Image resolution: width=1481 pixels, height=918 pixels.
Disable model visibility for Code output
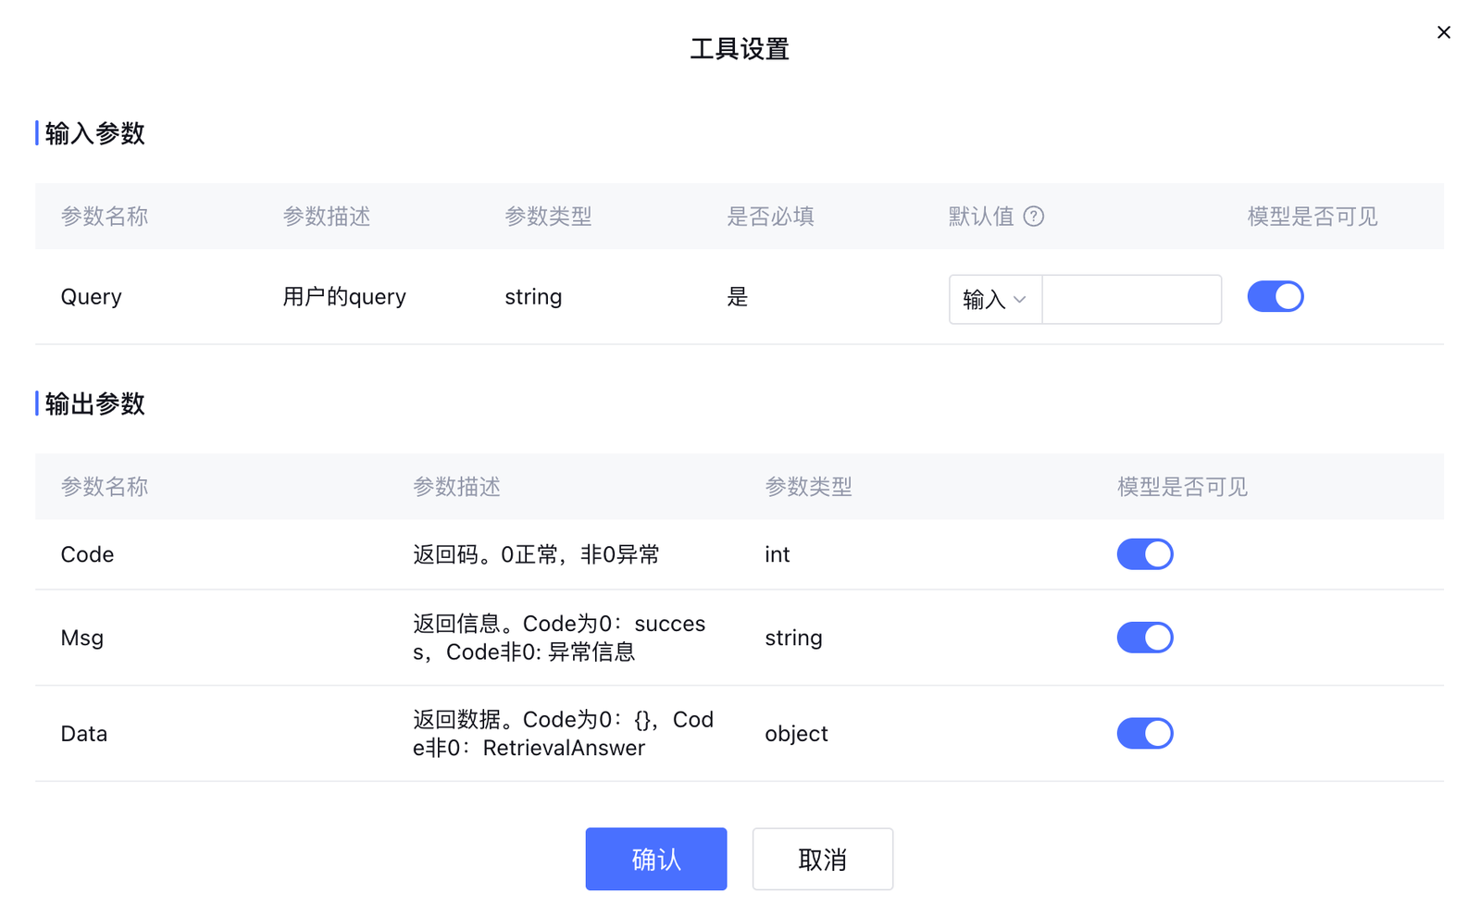(x=1144, y=554)
